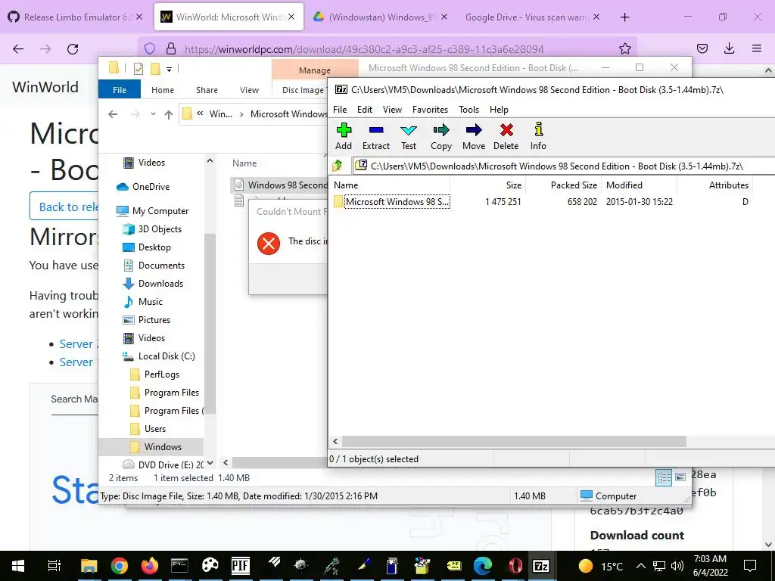Image resolution: width=775 pixels, height=581 pixels.
Task: Open the Users folder in the navigation pane
Action: [x=148, y=429]
